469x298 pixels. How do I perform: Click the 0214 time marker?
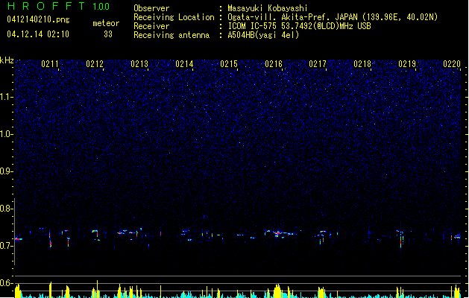pyautogui.click(x=184, y=64)
